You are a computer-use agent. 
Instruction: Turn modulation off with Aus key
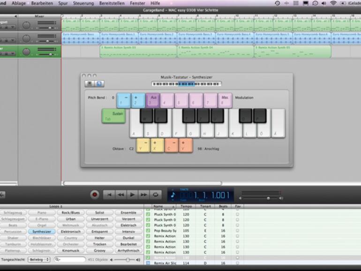153,100
